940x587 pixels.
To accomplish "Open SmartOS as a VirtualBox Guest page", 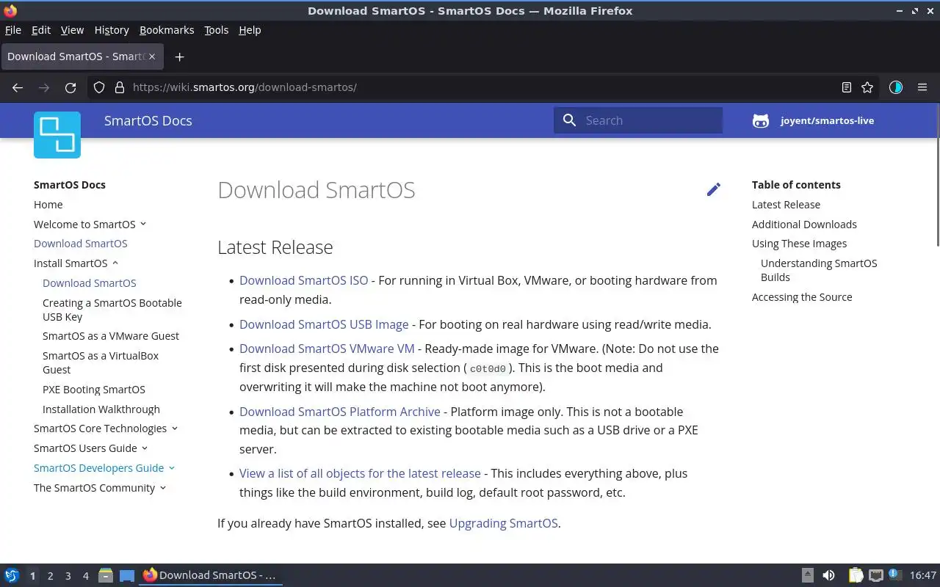I will point(101,362).
